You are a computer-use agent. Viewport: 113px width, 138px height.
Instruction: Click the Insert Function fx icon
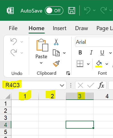point(101,85)
